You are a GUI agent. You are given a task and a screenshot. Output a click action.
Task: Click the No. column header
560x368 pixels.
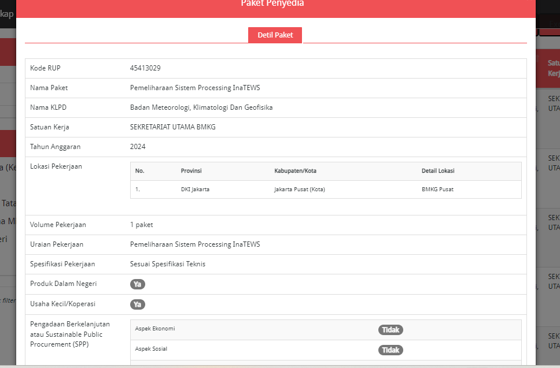(139, 171)
